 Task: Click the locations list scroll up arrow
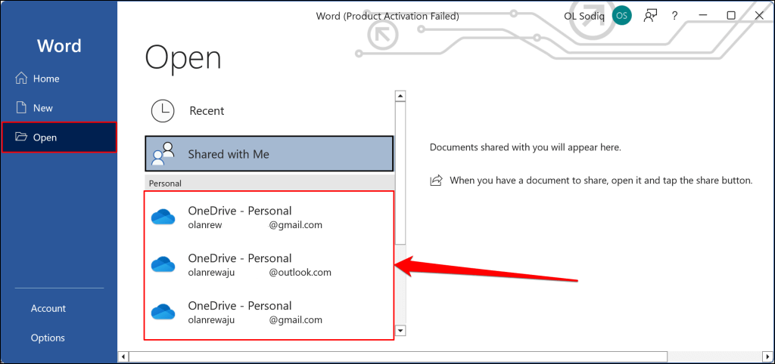[x=400, y=96]
